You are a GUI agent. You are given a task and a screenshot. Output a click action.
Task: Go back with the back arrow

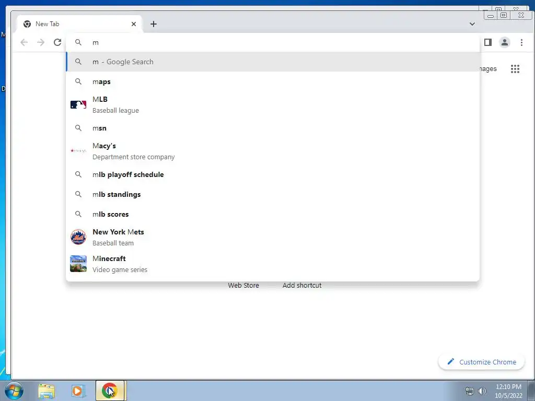click(x=24, y=42)
